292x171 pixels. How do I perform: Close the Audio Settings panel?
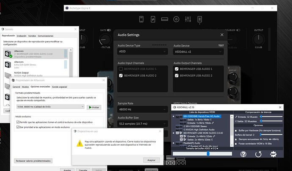pyautogui.click(x=222, y=35)
